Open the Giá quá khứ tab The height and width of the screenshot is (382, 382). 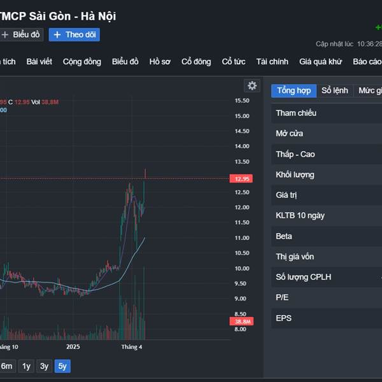[320, 62]
